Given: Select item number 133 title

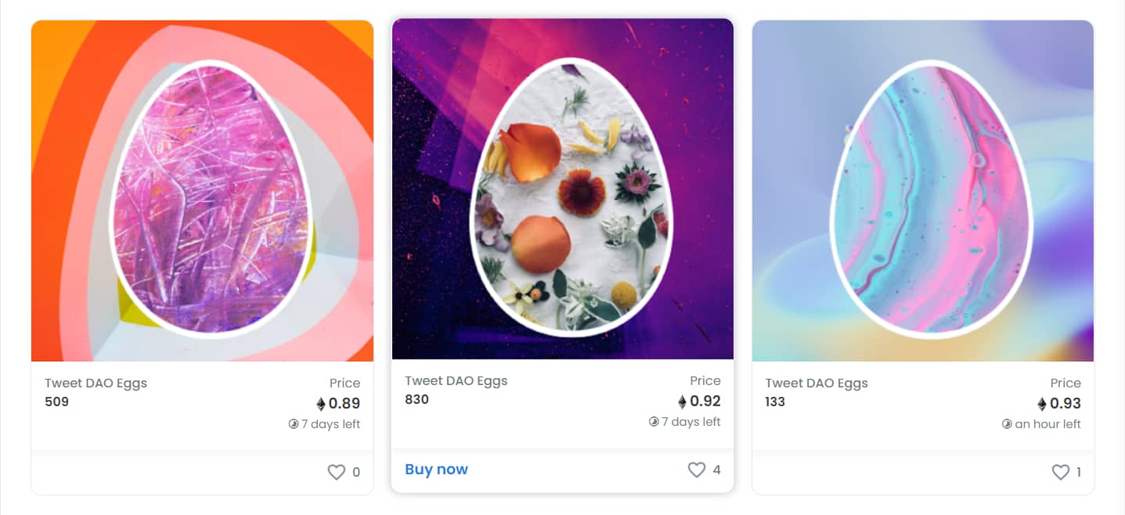Looking at the screenshot, I should (775, 402).
